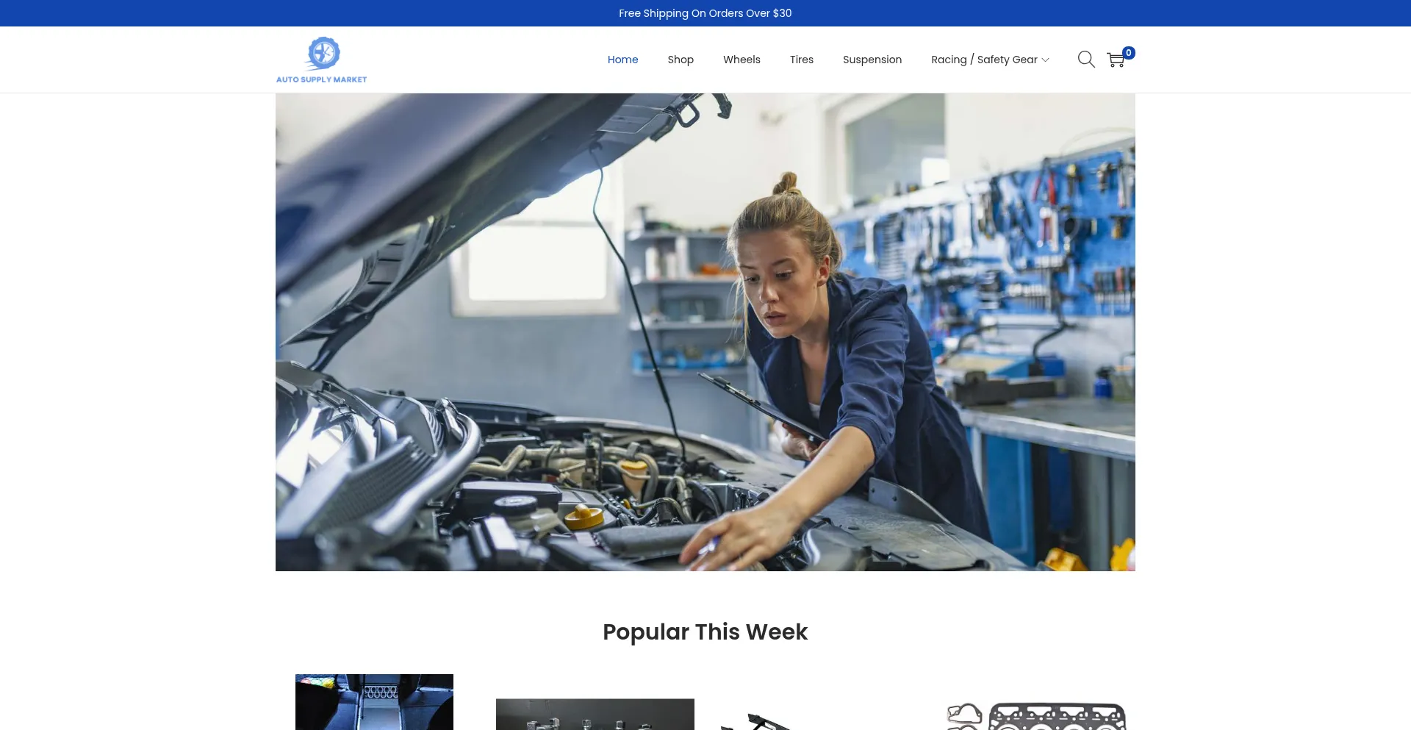This screenshot has width=1411, height=730.
Task: Click the cart item count badge
Action: [x=1129, y=53]
